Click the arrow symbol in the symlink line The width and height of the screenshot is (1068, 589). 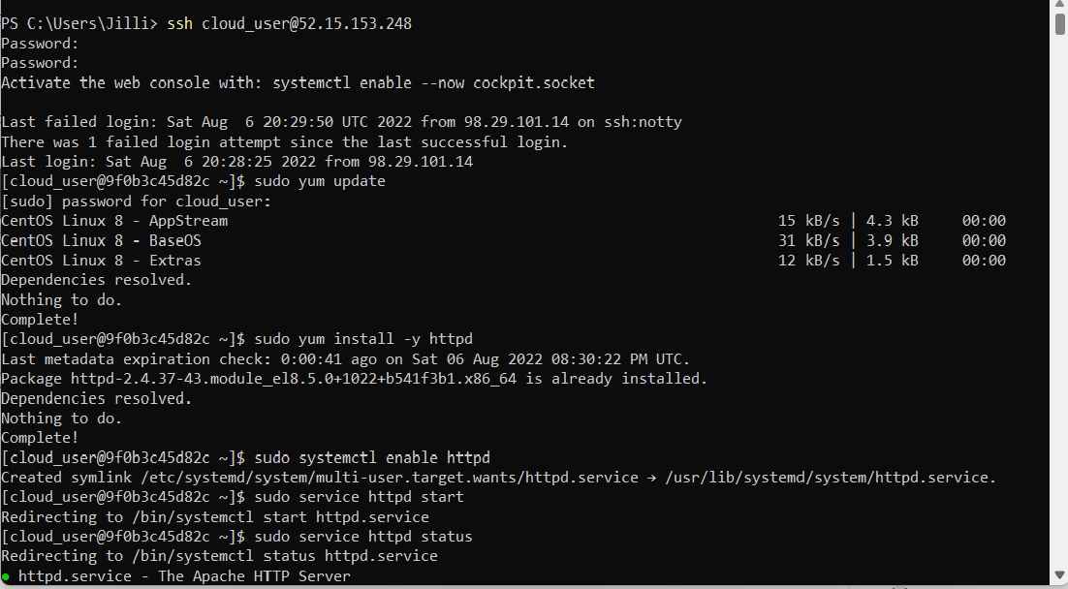pos(651,478)
